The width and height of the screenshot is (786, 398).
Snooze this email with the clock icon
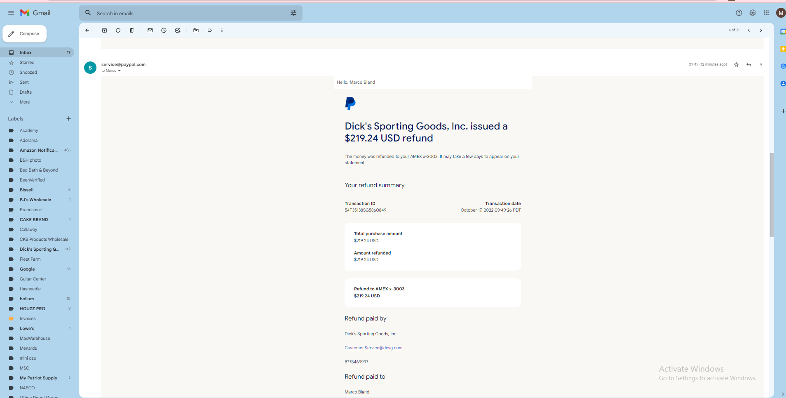click(164, 30)
